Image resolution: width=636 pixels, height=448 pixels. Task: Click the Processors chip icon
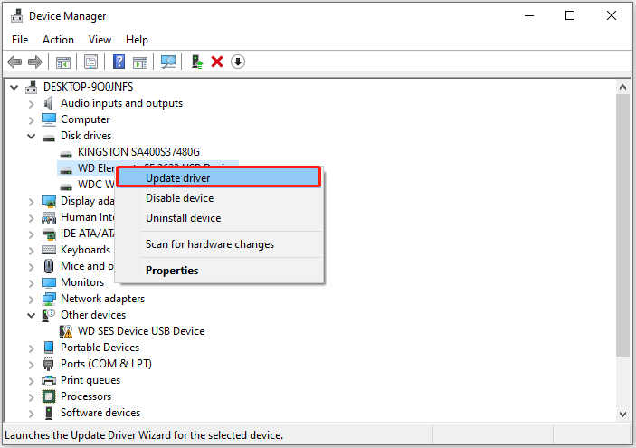click(49, 396)
